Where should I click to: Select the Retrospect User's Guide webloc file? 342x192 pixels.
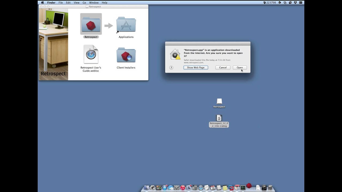[91, 54]
